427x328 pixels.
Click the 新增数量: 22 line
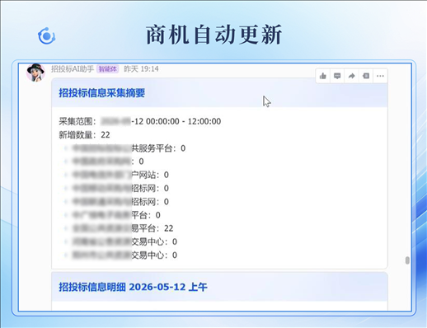click(x=84, y=134)
